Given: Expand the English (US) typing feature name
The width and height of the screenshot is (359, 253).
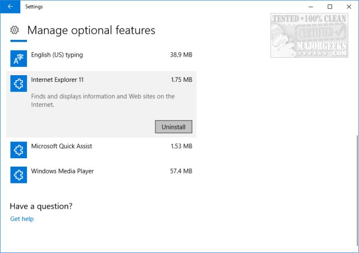Looking at the screenshot, I should pyautogui.click(x=57, y=55).
